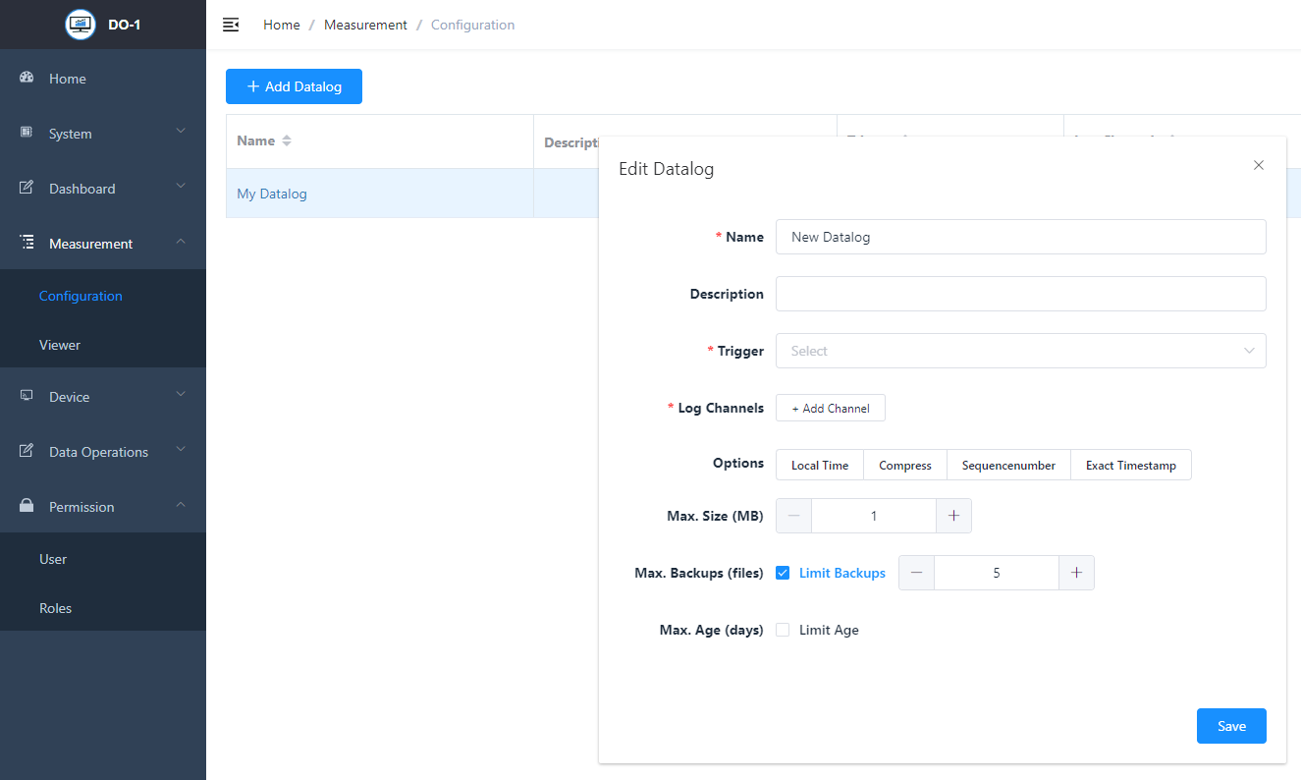Increase Max. Size with plus button
The image size is (1301, 780).
coord(953,516)
